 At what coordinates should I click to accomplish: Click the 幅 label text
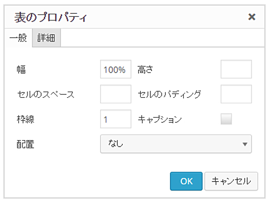pos(21,70)
